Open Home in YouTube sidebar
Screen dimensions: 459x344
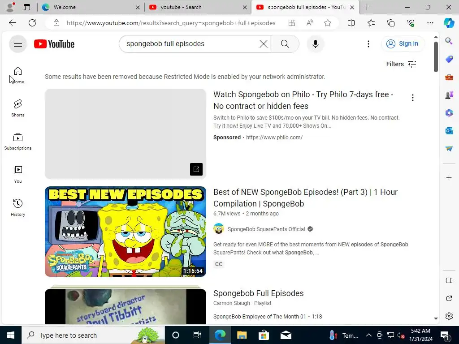click(x=18, y=75)
